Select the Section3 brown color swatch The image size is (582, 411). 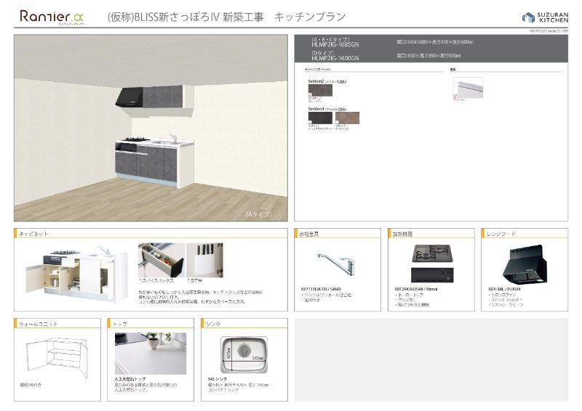pyautogui.click(x=347, y=117)
